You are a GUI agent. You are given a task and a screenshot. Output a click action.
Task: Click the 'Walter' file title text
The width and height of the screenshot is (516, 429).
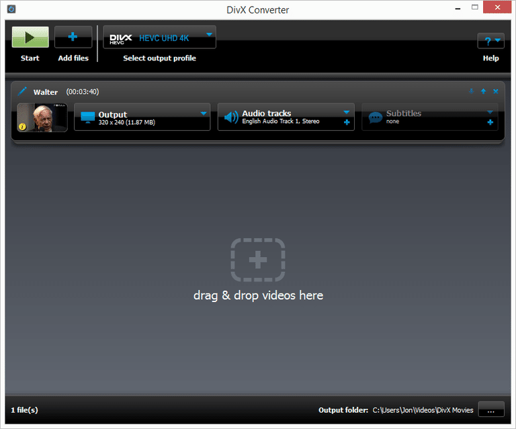tap(46, 92)
